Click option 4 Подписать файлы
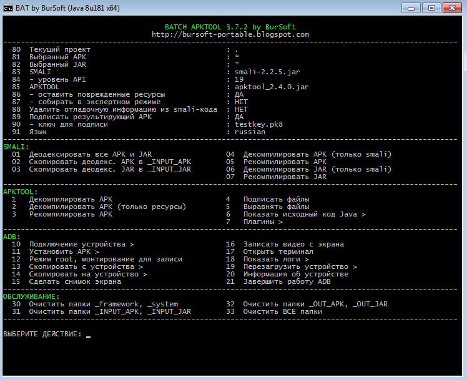This screenshot has width=467, height=380. coord(267,200)
